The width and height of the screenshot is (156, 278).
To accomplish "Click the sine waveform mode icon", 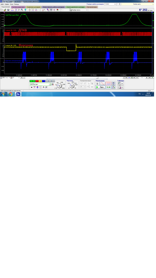I will (x=102, y=84).
